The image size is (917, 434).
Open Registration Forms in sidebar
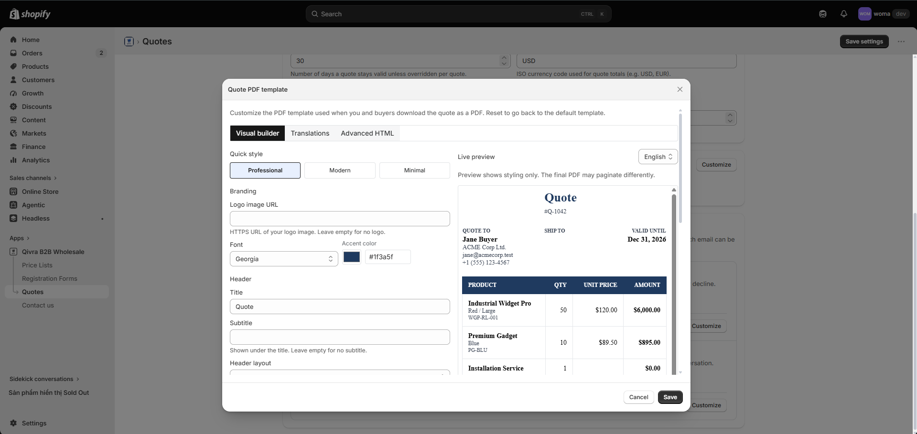pos(50,278)
